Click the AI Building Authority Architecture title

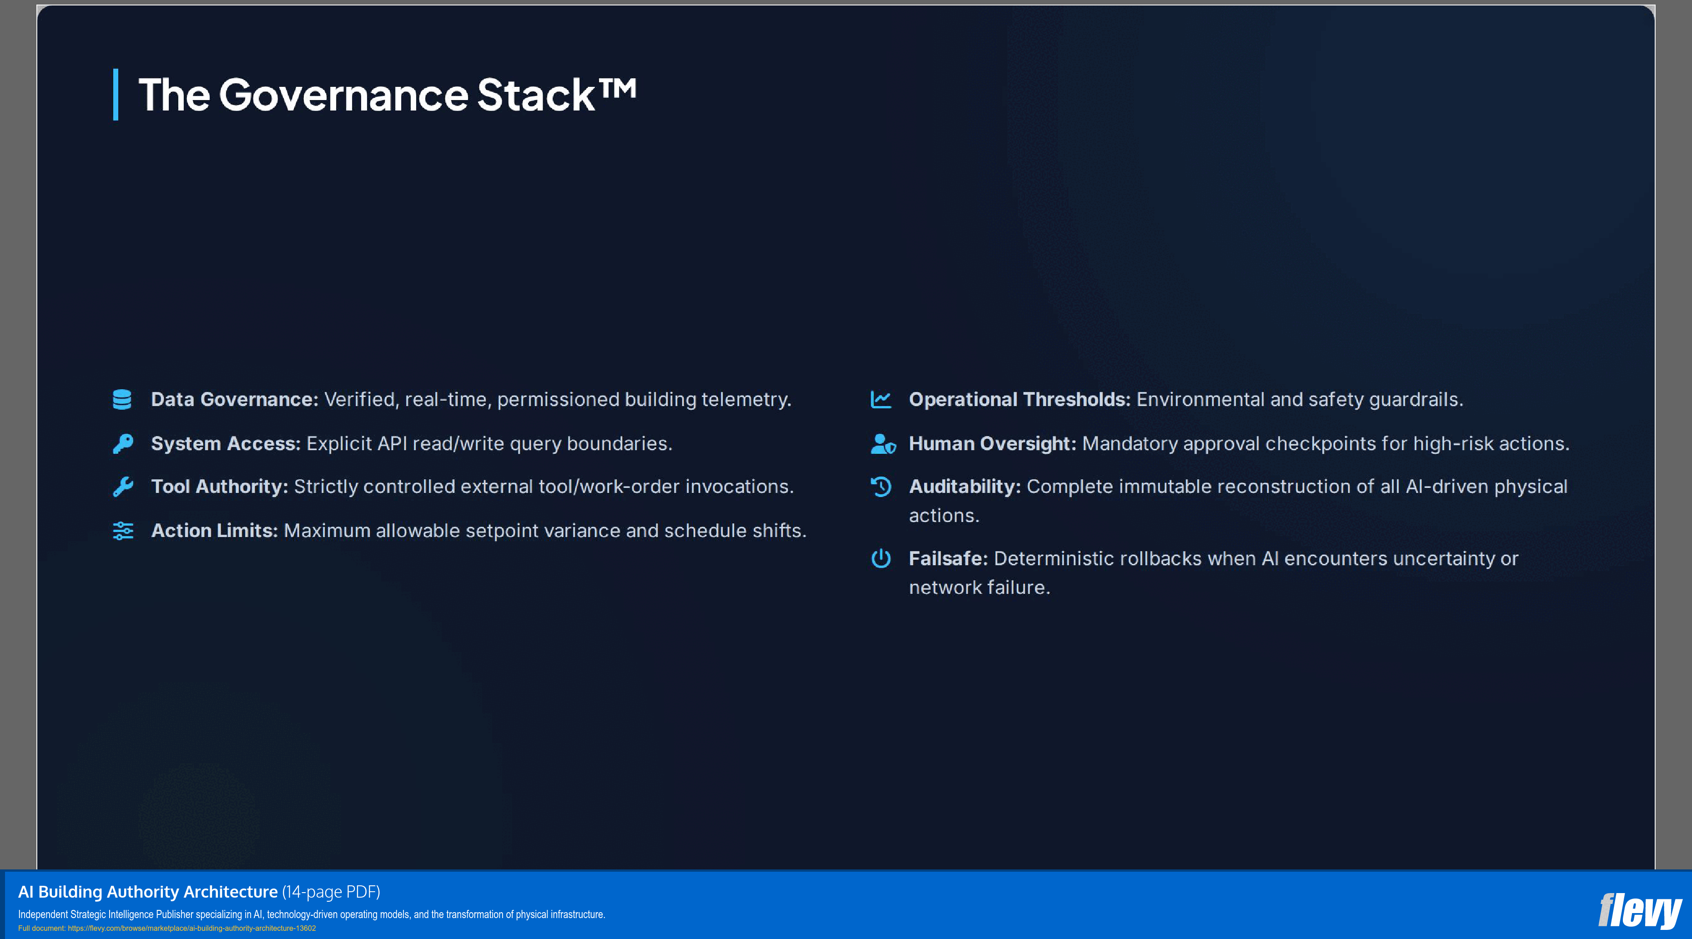[148, 892]
